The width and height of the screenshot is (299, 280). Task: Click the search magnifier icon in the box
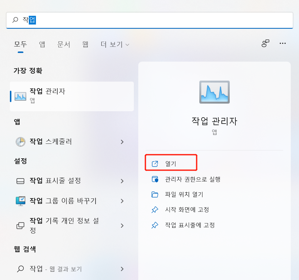tap(15, 20)
